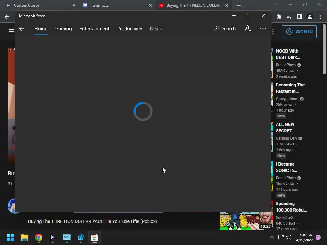
Task: Open the account sign-in icon in Store
Action: [248, 28]
